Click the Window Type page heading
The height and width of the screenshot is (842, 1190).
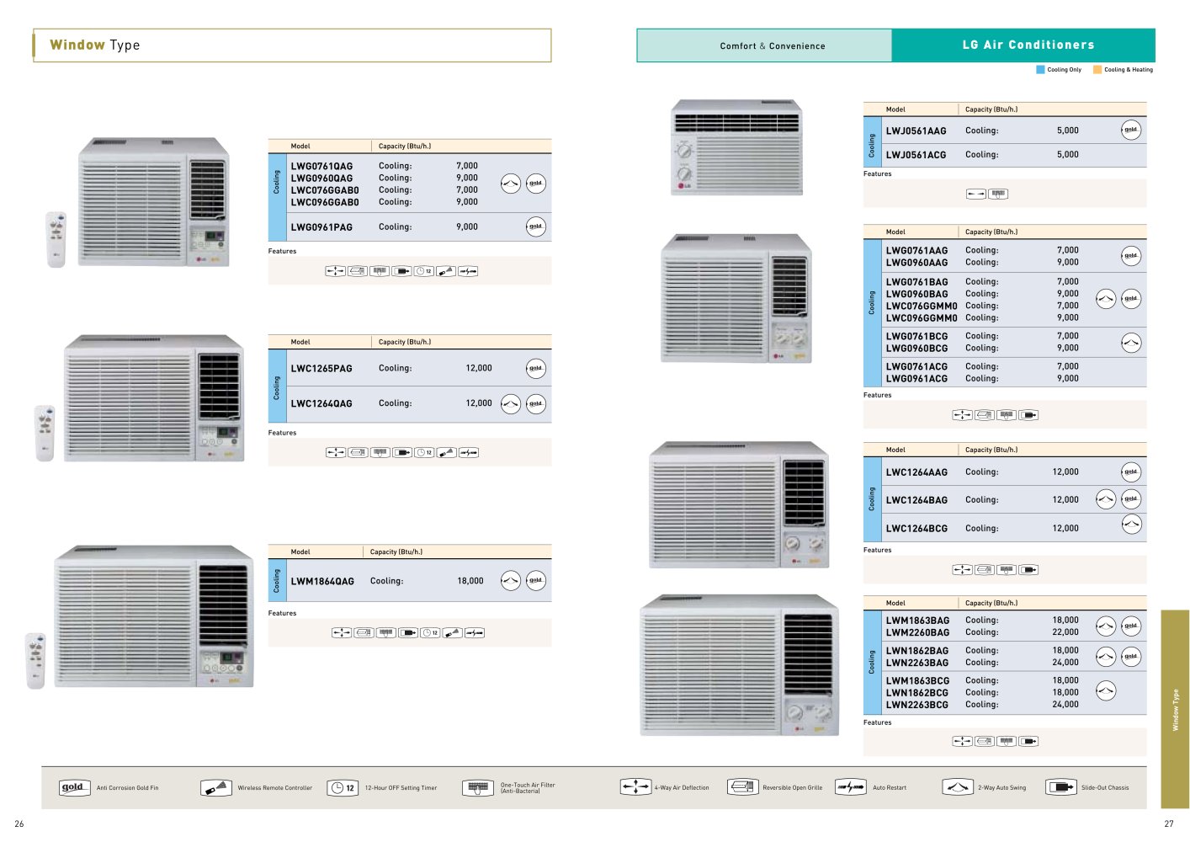click(x=95, y=45)
